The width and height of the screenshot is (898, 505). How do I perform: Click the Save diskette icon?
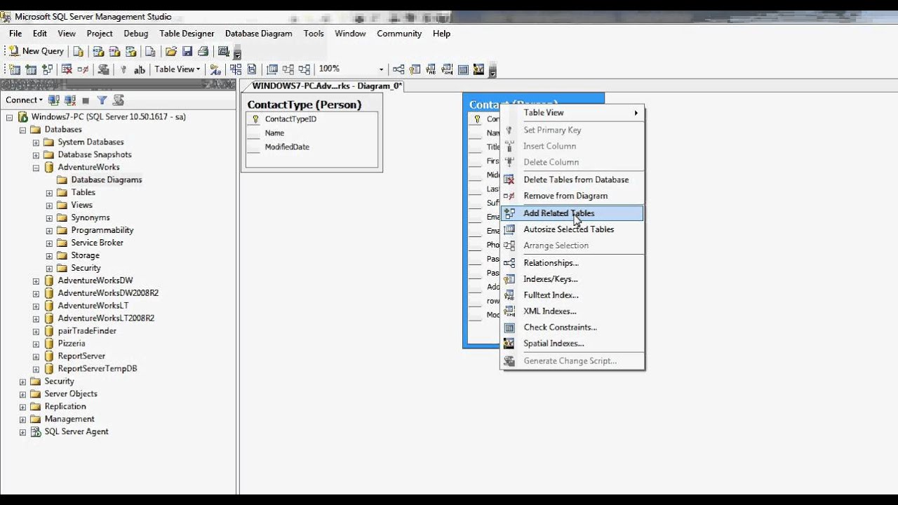tap(187, 51)
